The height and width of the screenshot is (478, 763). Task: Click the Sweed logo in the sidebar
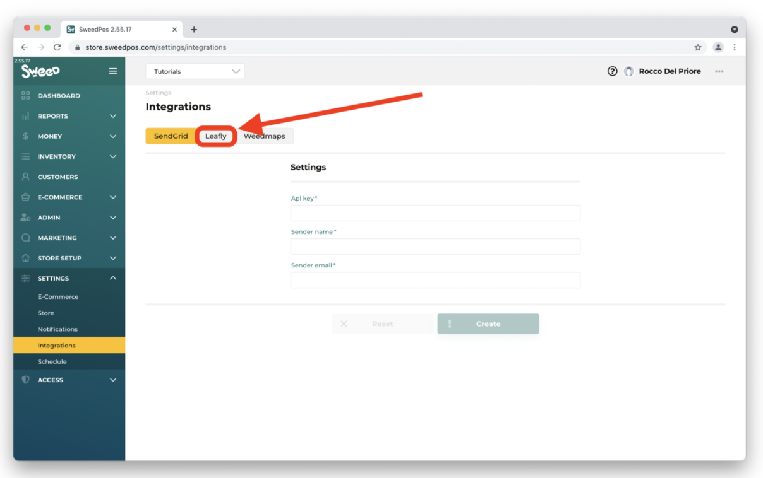point(40,71)
